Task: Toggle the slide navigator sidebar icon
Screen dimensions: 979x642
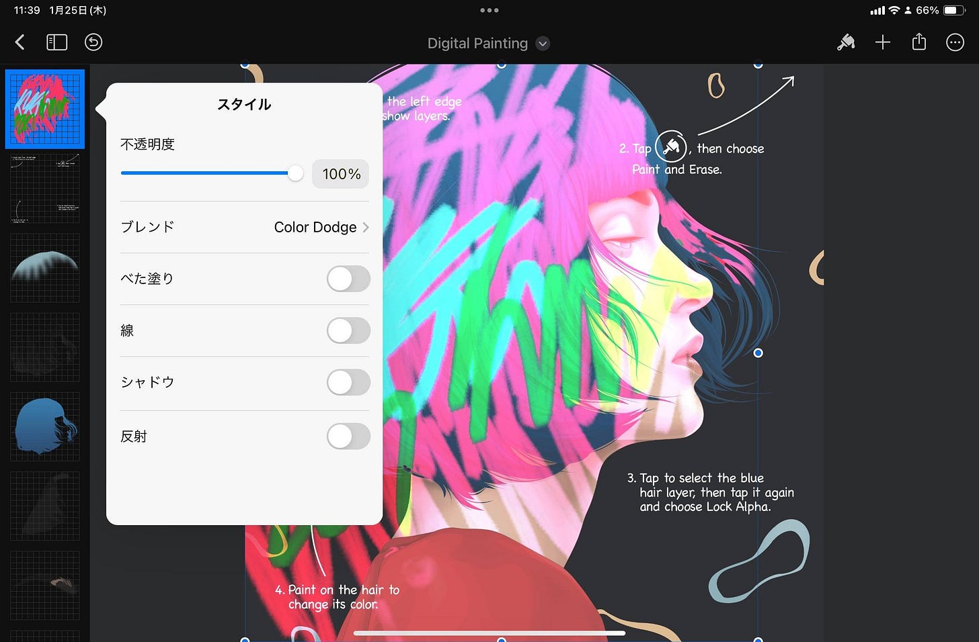Action: coord(56,42)
